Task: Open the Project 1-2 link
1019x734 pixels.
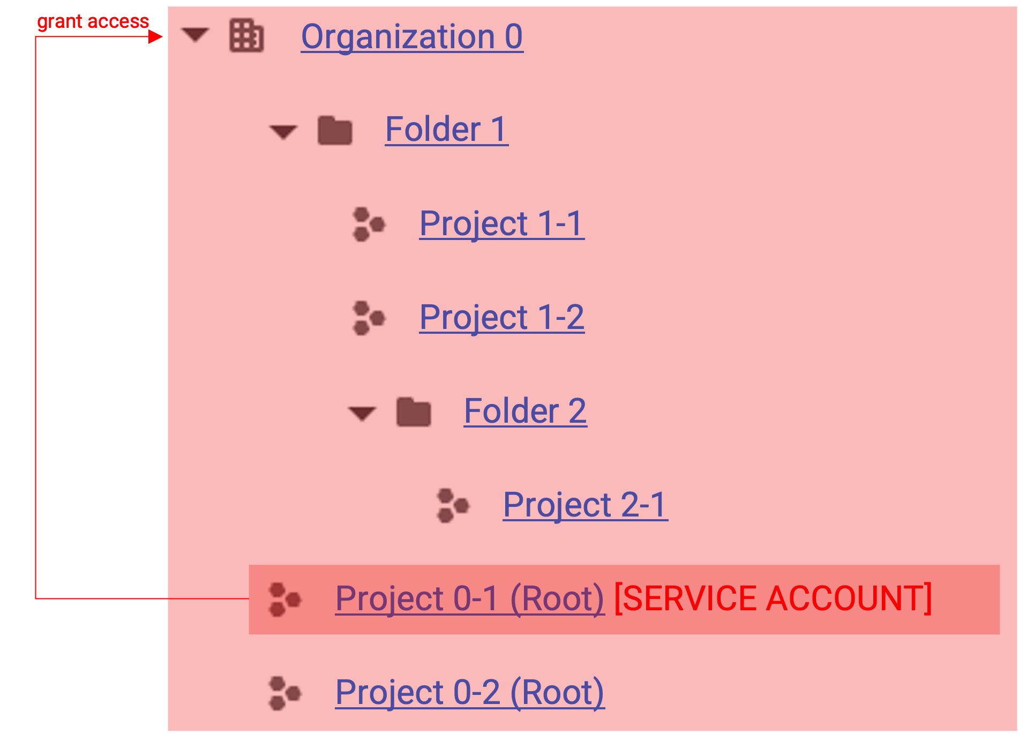Action: click(x=501, y=318)
